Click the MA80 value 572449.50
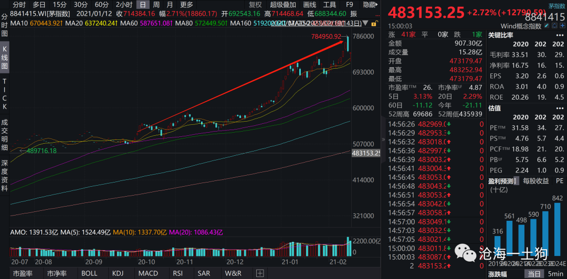 [x=210, y=23]
